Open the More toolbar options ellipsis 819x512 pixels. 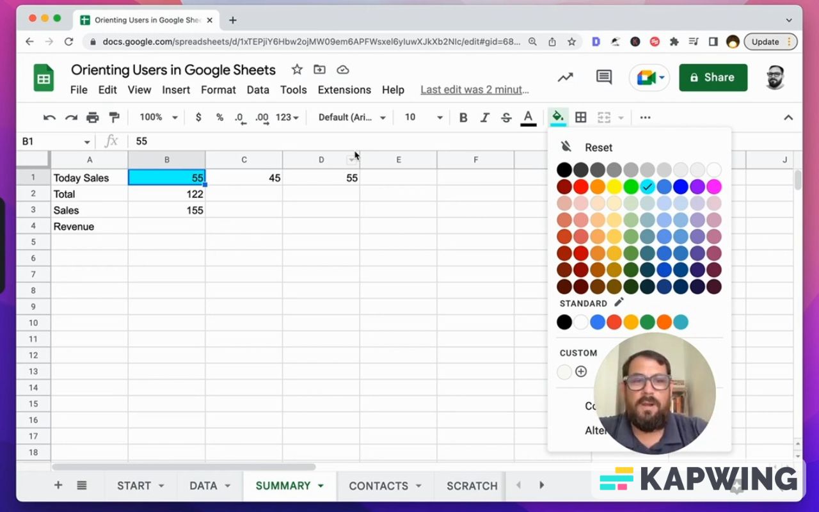(645, 118)
